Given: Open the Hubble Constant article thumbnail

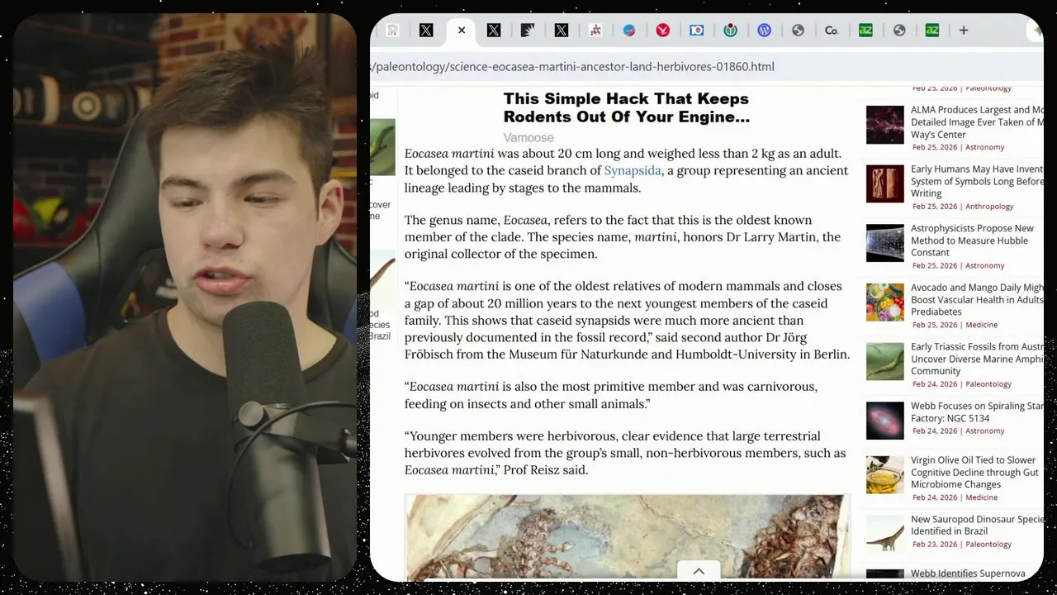Looking at the screenshot, I should click(884, 243).
